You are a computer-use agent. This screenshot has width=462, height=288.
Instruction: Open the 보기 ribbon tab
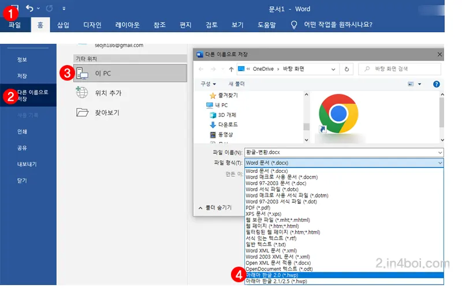(237, 25)
